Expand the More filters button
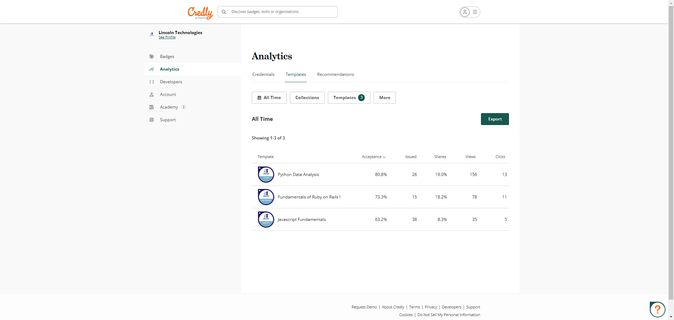The image size is (674, 320). pos(385,98)
